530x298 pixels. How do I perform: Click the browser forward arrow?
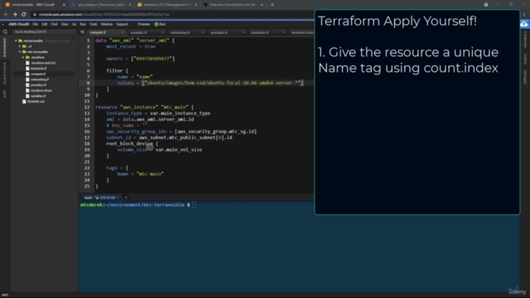tap(15, 15)
